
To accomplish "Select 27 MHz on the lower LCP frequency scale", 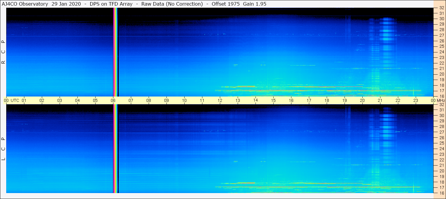I will [441, 132].
